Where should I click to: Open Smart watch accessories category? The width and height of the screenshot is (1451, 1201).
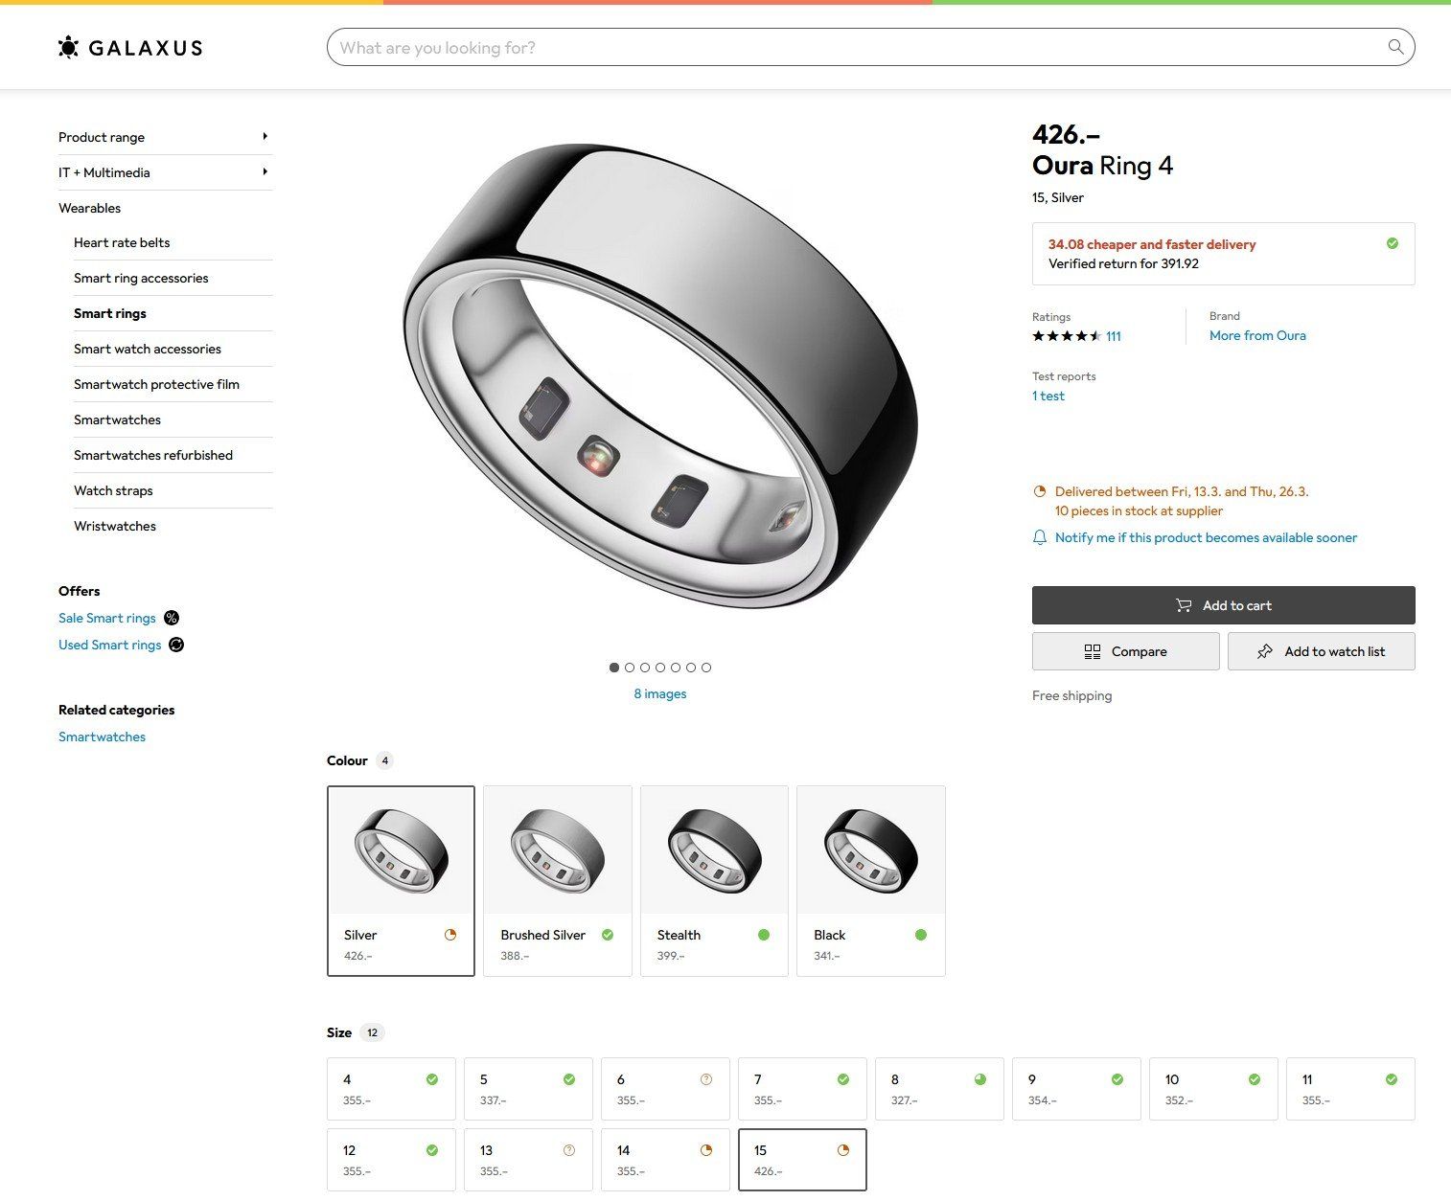click(x=148, y=349)
